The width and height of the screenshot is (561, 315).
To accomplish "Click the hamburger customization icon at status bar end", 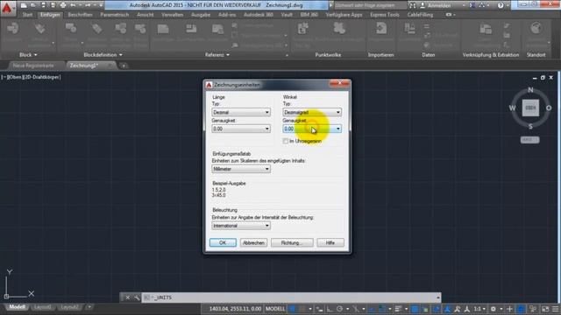I will pyautogui.click(x=555, y=309).
